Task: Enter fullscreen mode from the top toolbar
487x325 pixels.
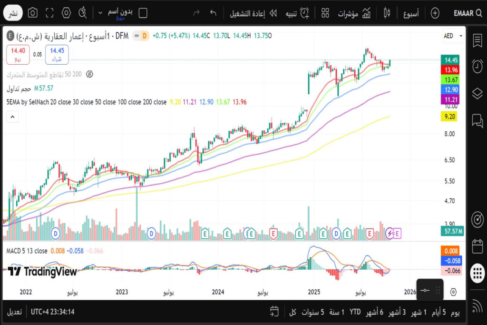Action: click(49, 13)
